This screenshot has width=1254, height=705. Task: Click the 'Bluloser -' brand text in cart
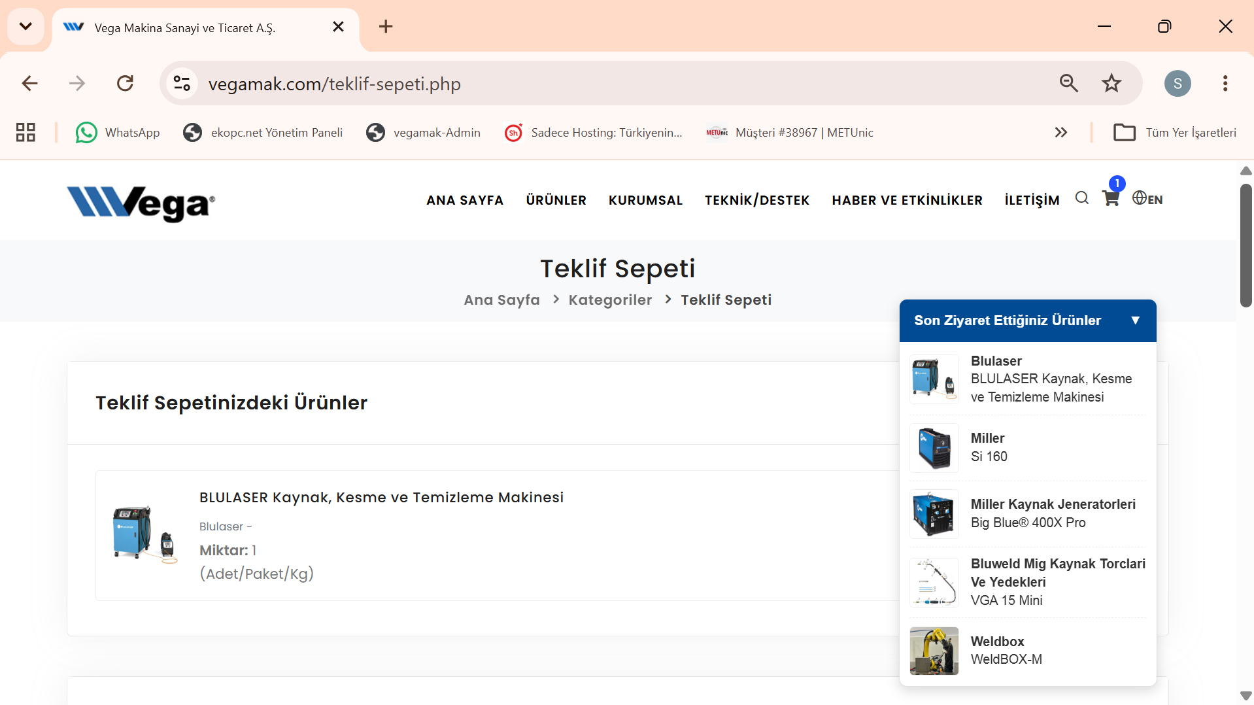pyautogui.click(x=226, y=526)
